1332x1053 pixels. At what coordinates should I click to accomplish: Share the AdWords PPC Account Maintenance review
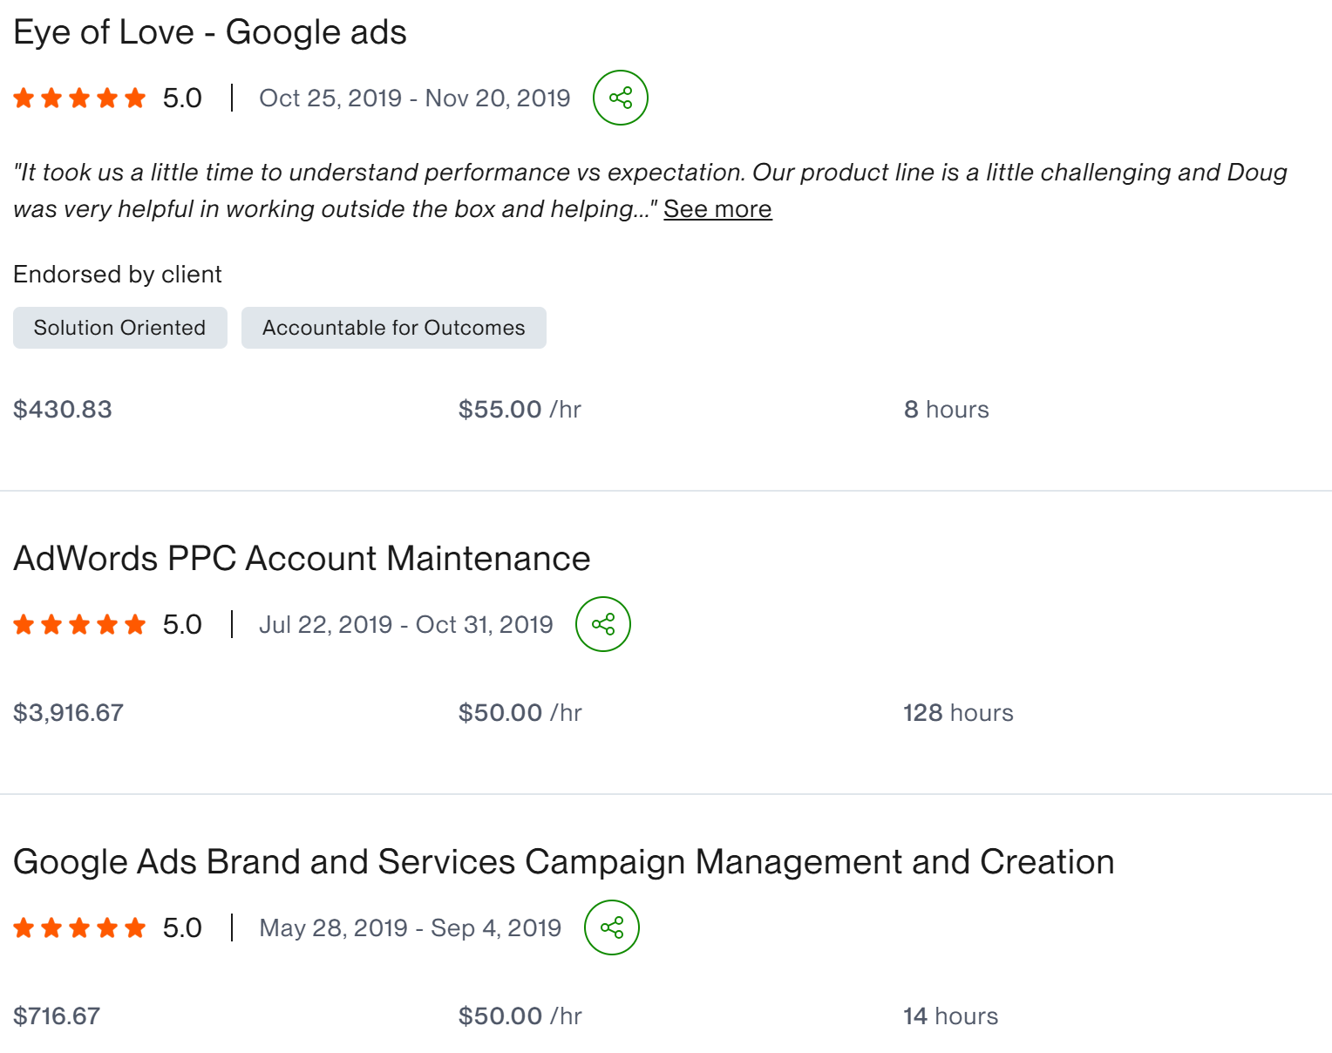(x=602, y=624)
